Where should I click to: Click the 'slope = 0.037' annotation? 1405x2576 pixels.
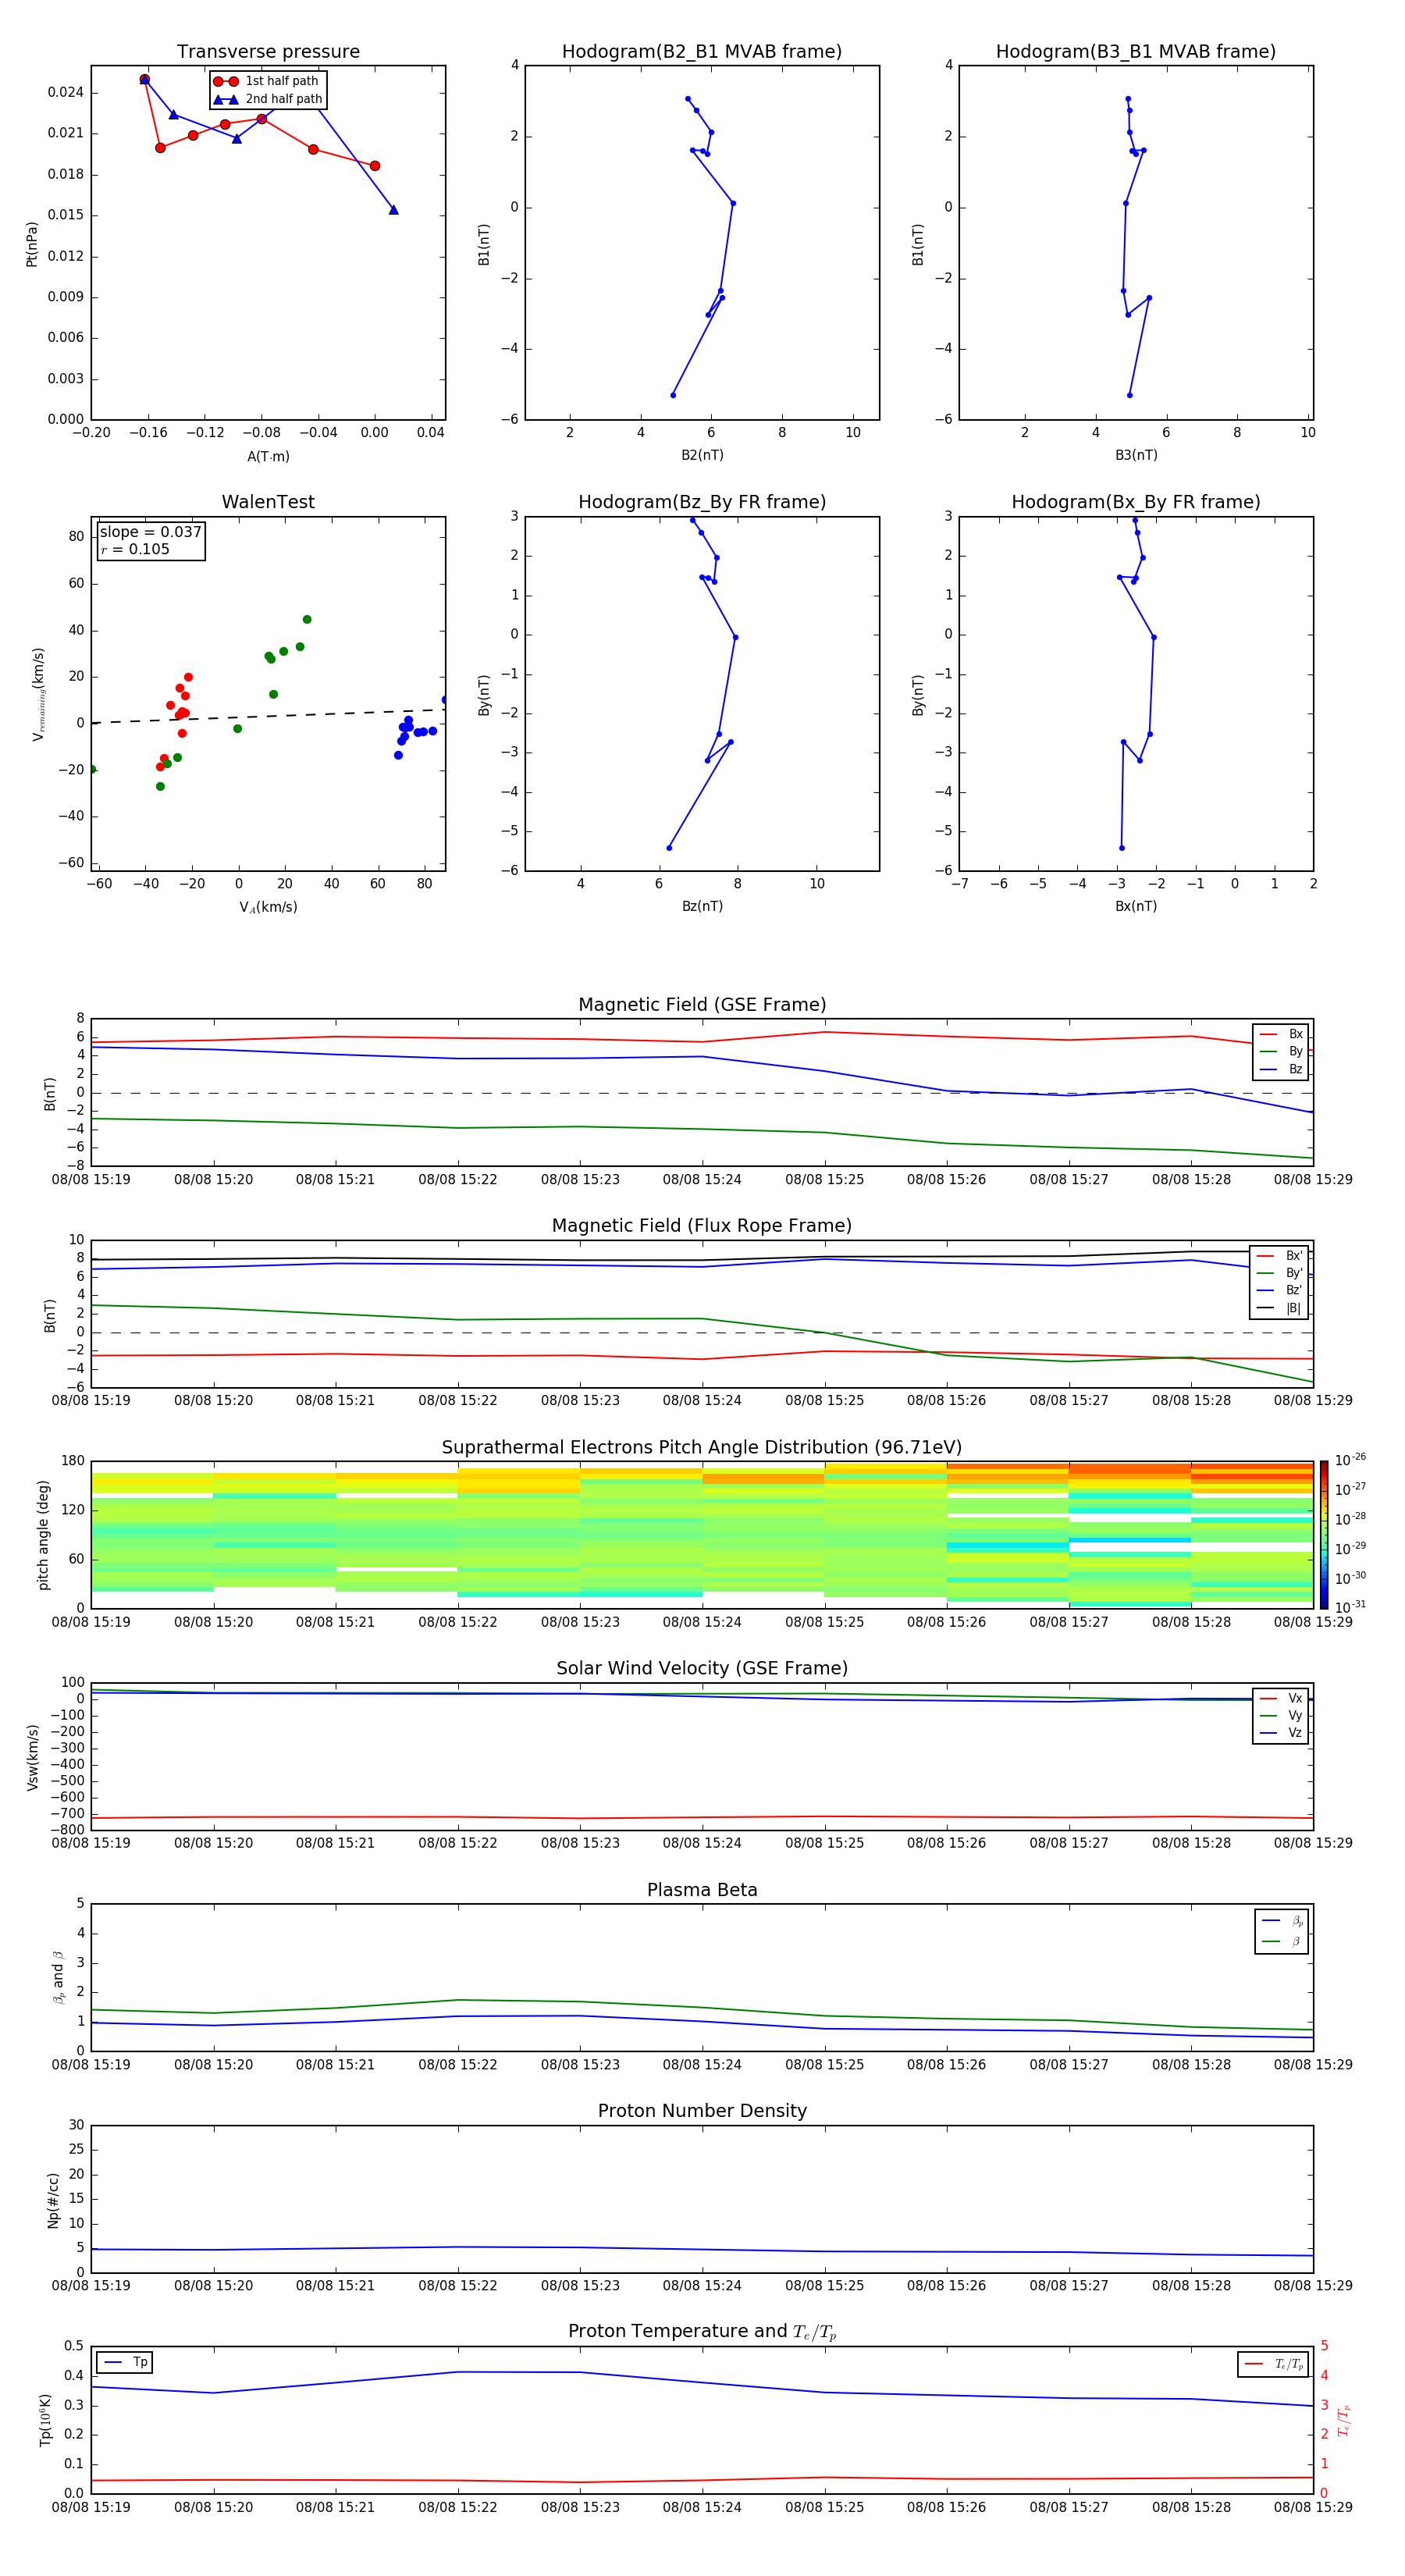(151, 532)
